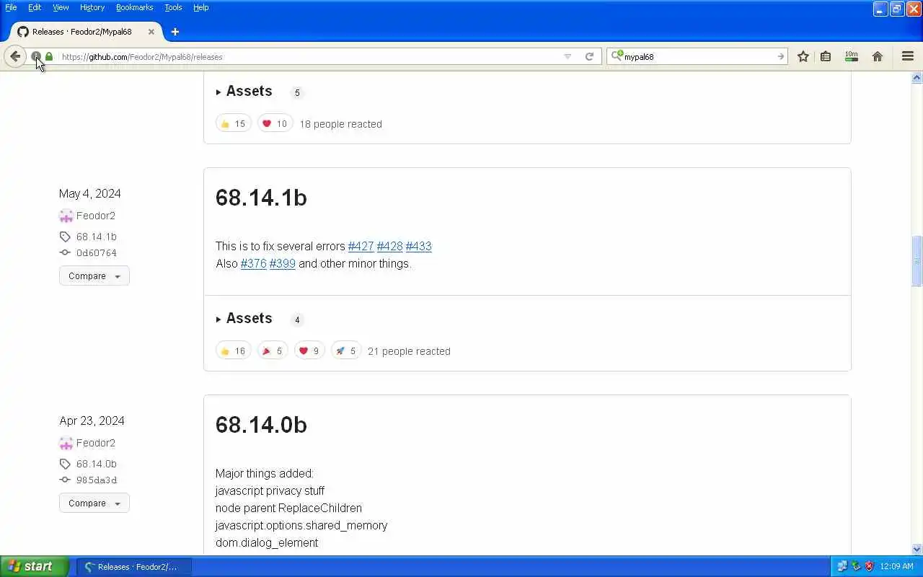Open Compare dropdown for 68.14.0b
This screenshot has width=923, height=577.
click(x=94, y=503)
